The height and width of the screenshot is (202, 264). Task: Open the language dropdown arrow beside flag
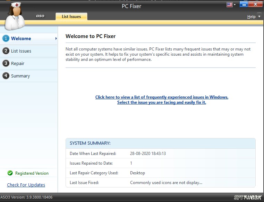point(235,5)
